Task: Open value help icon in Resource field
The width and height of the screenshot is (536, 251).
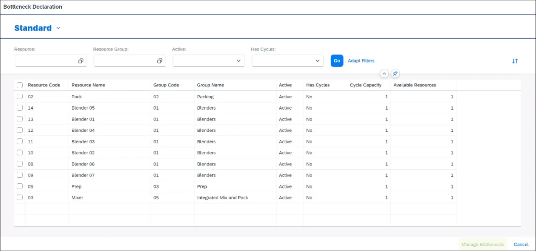Action: pyautogui.click(x=81, y=61)
